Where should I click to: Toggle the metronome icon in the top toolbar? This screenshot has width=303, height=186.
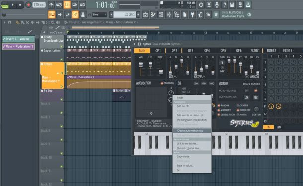[x=51, y=5]
